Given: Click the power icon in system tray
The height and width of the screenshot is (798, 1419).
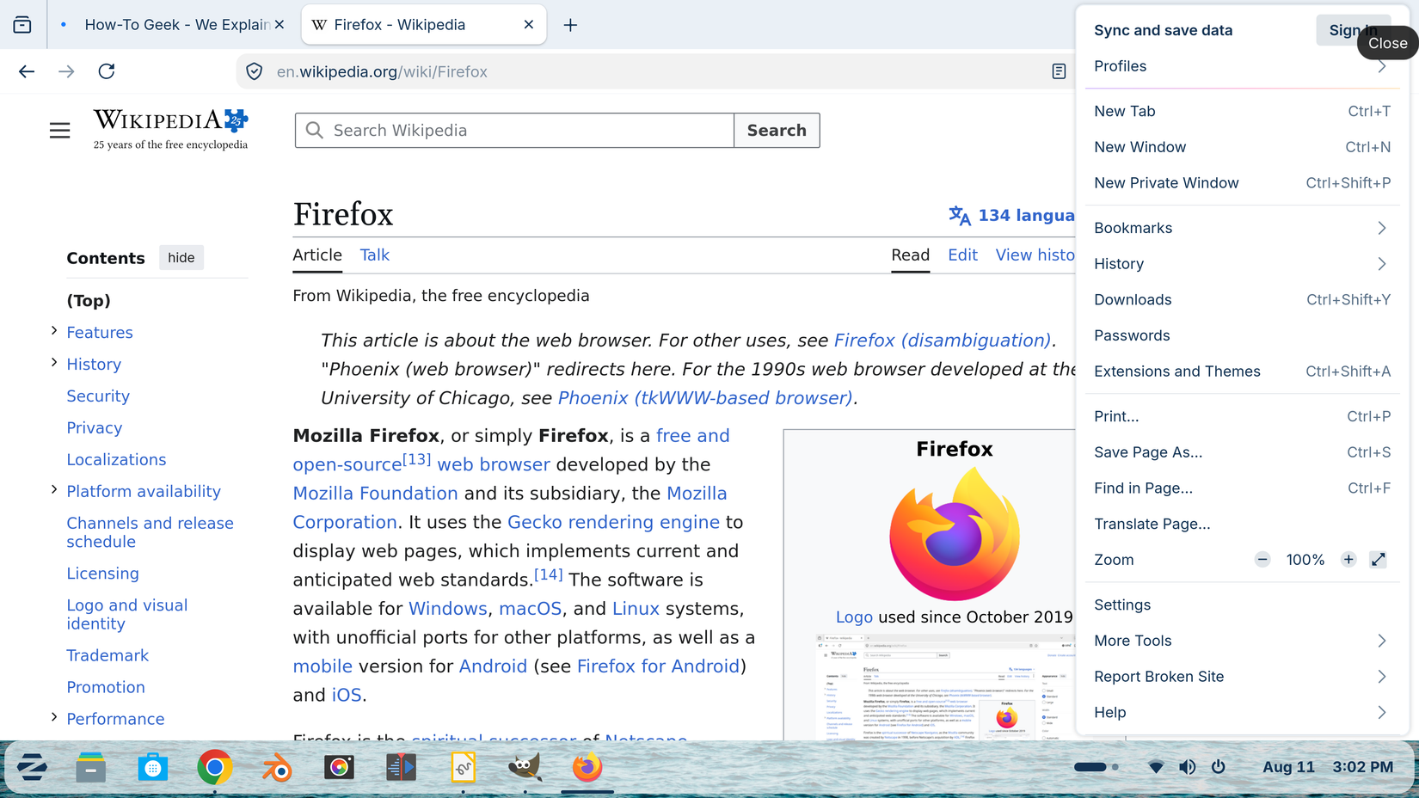Looking at the screenshot, I should 1219,767.
